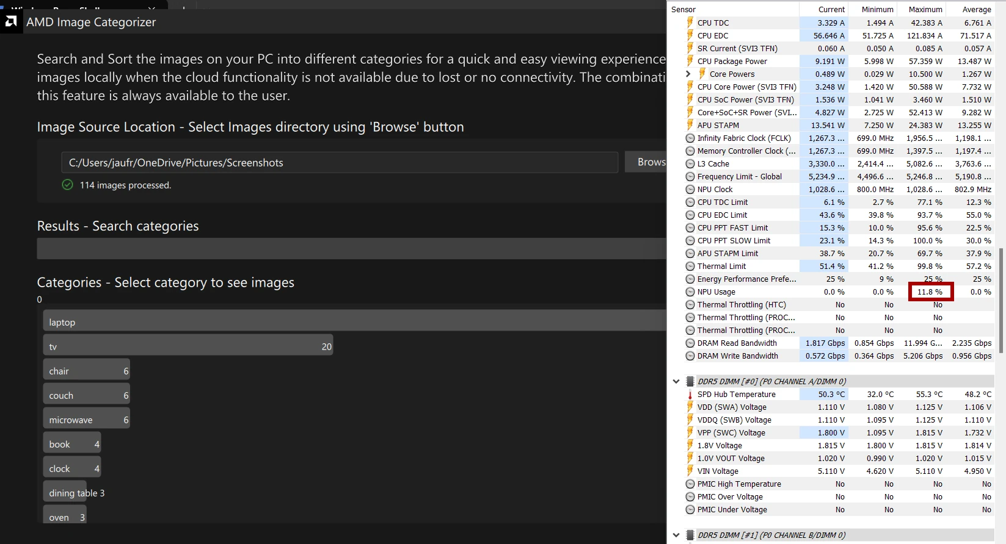This screenshot has width=1006, height=544.
Task: Click the NPU Usage gauge icon
Action: pyautogui.click(x=690, y=292)
